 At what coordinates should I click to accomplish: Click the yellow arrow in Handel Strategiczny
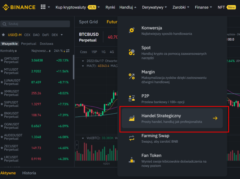pos(215,118)
